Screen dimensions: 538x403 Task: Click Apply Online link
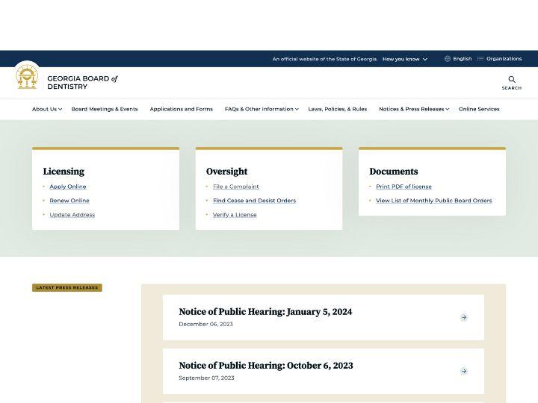pyautogui.click(x=68, y=187)
